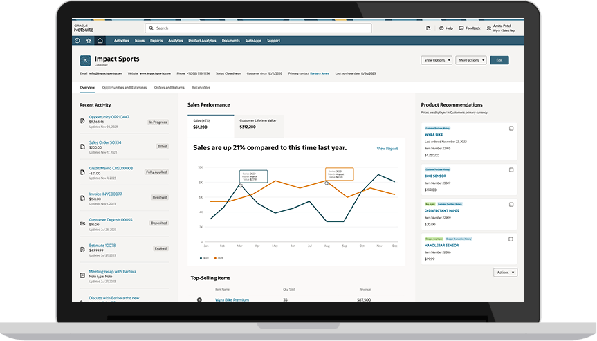This screenshot has width=597, height=341.
Task: Open the View Report link
Action: click(x=387, y=148)
